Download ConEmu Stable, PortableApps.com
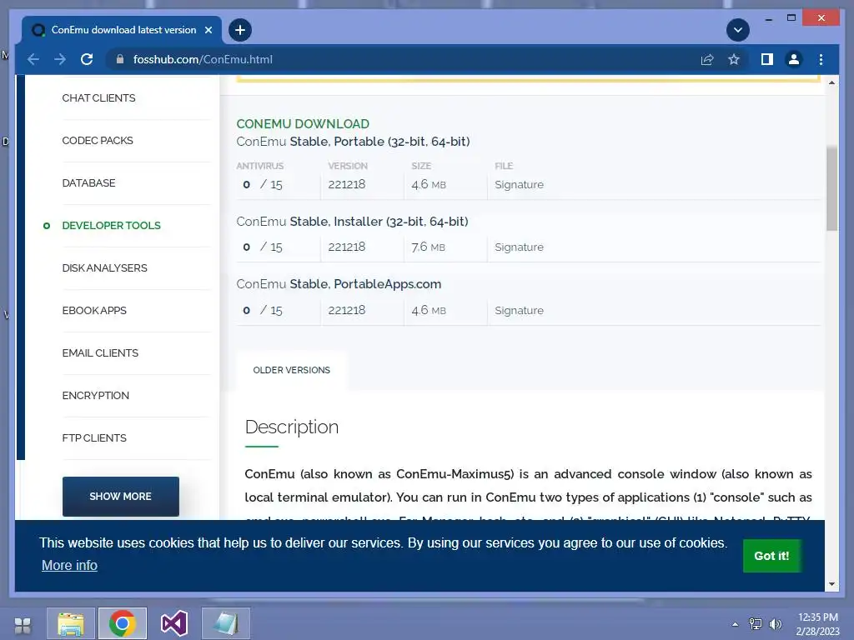854x640 pixels. (339, 284)
